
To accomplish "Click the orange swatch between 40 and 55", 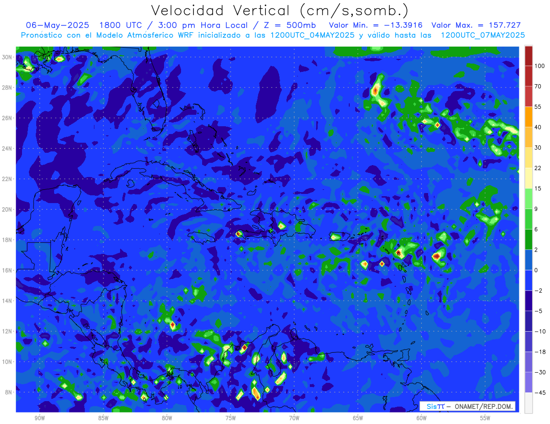I will click(528, 117).
